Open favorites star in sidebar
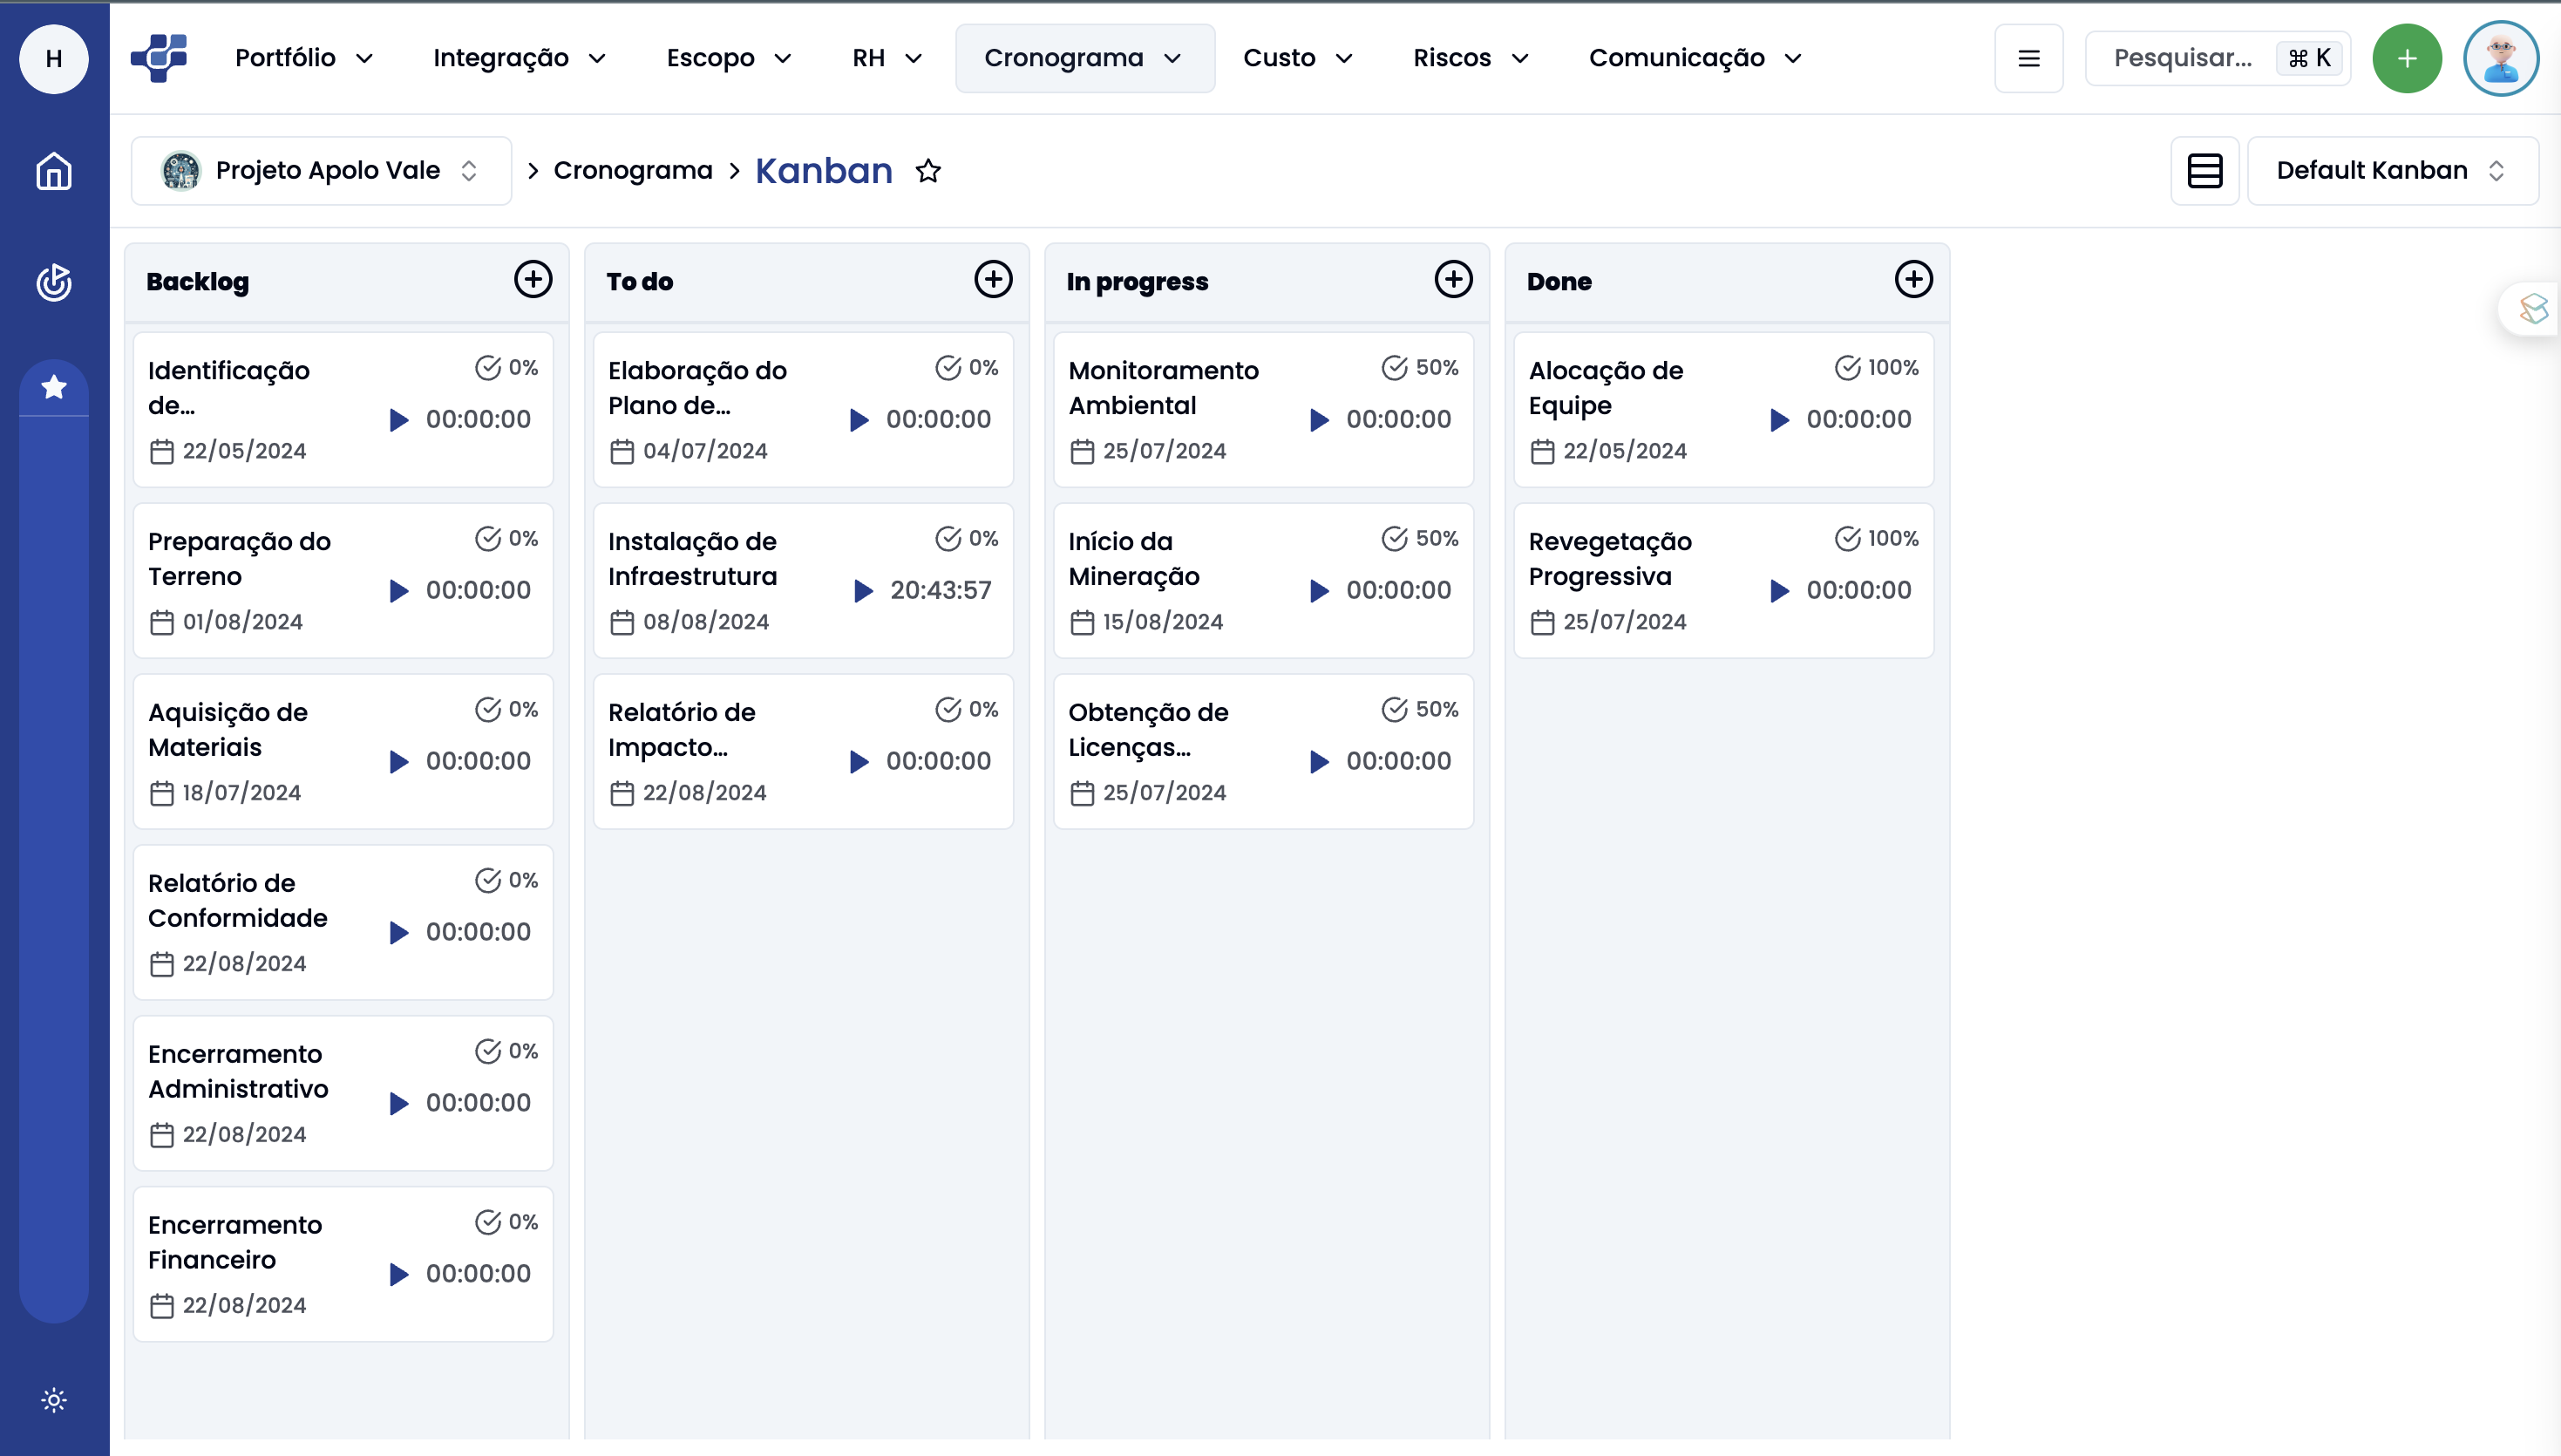Screen dimensions: 2561x1456 tap(54, 387)
